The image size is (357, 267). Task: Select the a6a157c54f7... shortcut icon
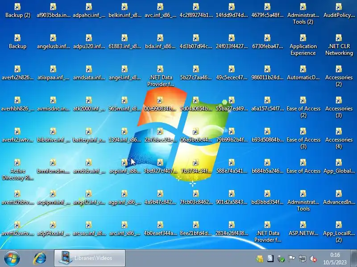(x=267, y=104)
